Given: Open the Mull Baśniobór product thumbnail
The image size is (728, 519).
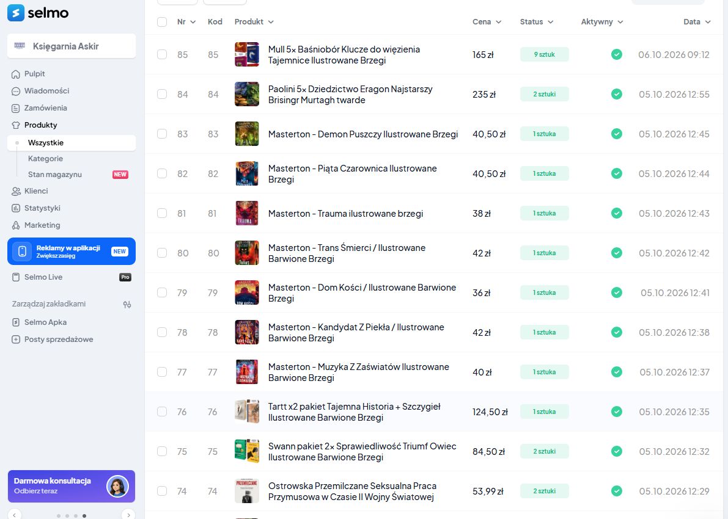Looking at the screenshot, I should 246,55.
